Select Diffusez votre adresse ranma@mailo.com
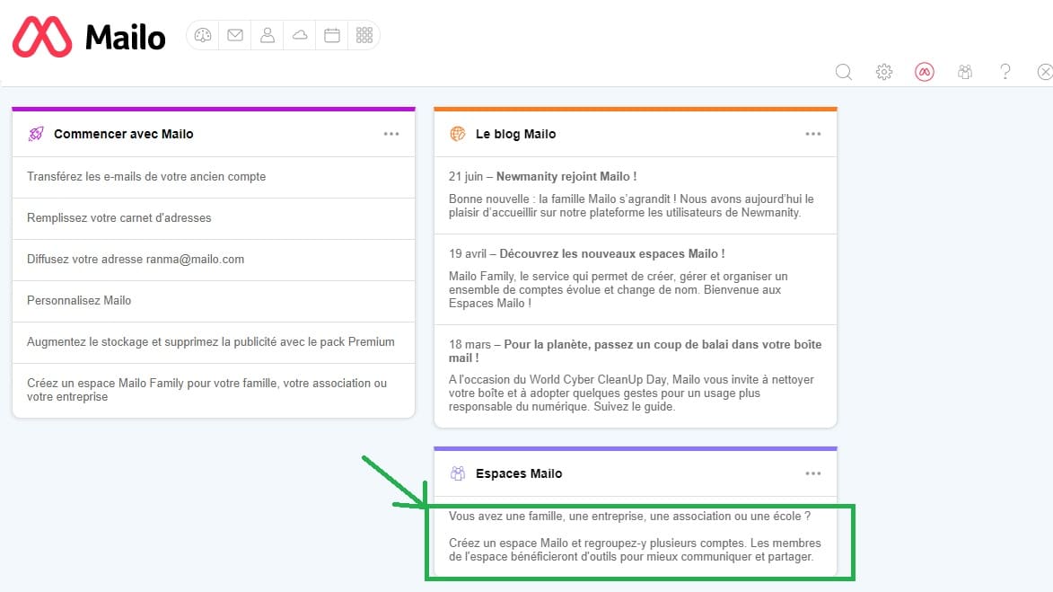1053x592 pixels. (x=214, y=260)
